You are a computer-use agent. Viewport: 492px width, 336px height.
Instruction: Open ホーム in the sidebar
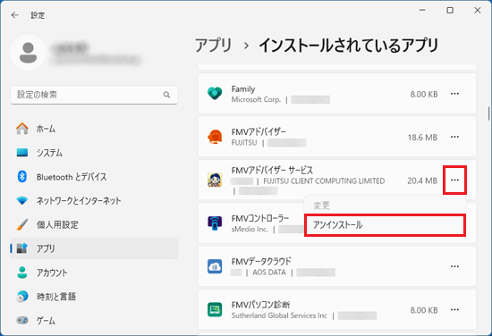[x=94, y=129]
